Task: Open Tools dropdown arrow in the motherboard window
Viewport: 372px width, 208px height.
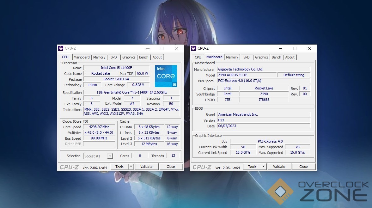Action: coord(264,167)
